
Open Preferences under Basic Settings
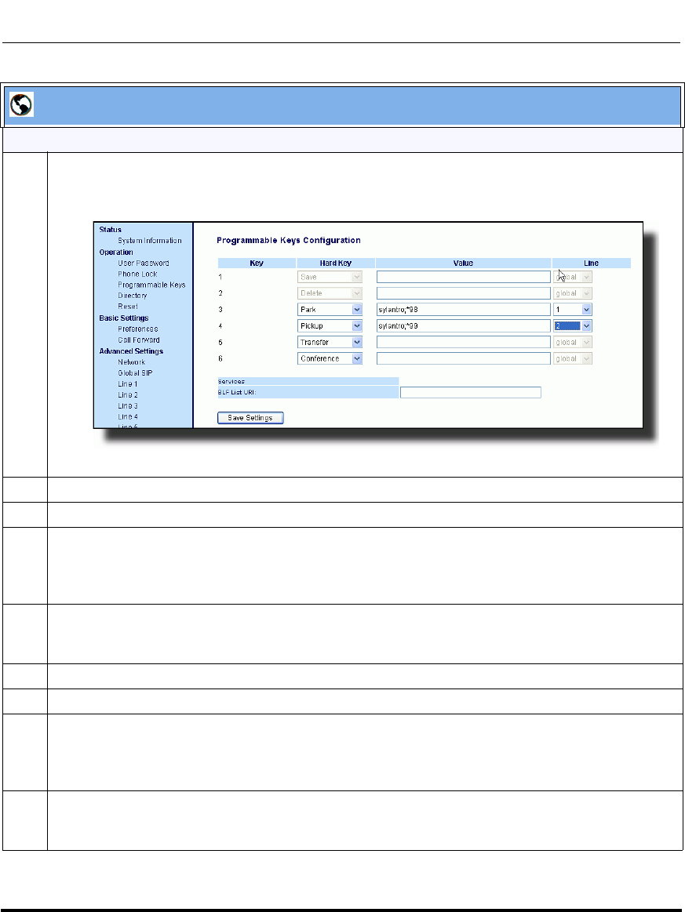pos(137,329)
